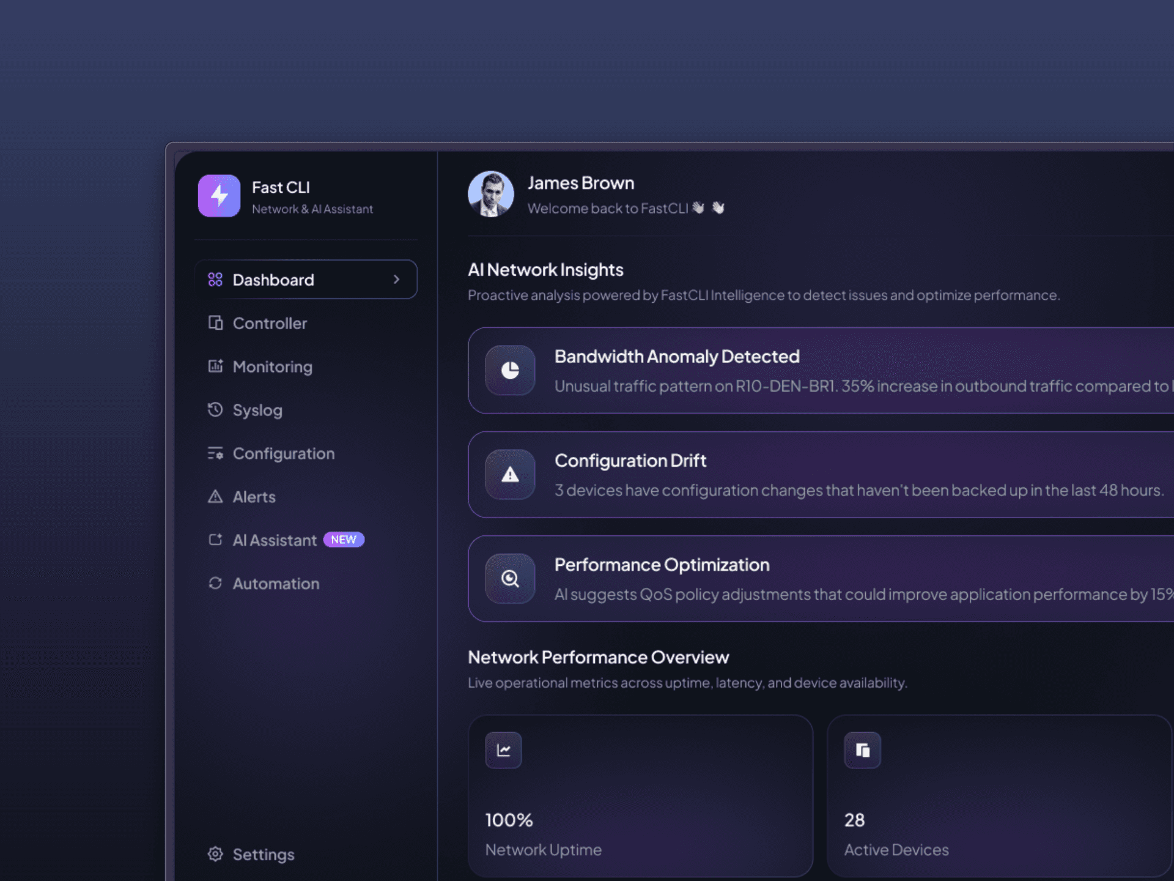This screenshot has height=881, width=1174.
Task: Click the Performance Optimization magnifier icon
Action: (x=510, y=578)
